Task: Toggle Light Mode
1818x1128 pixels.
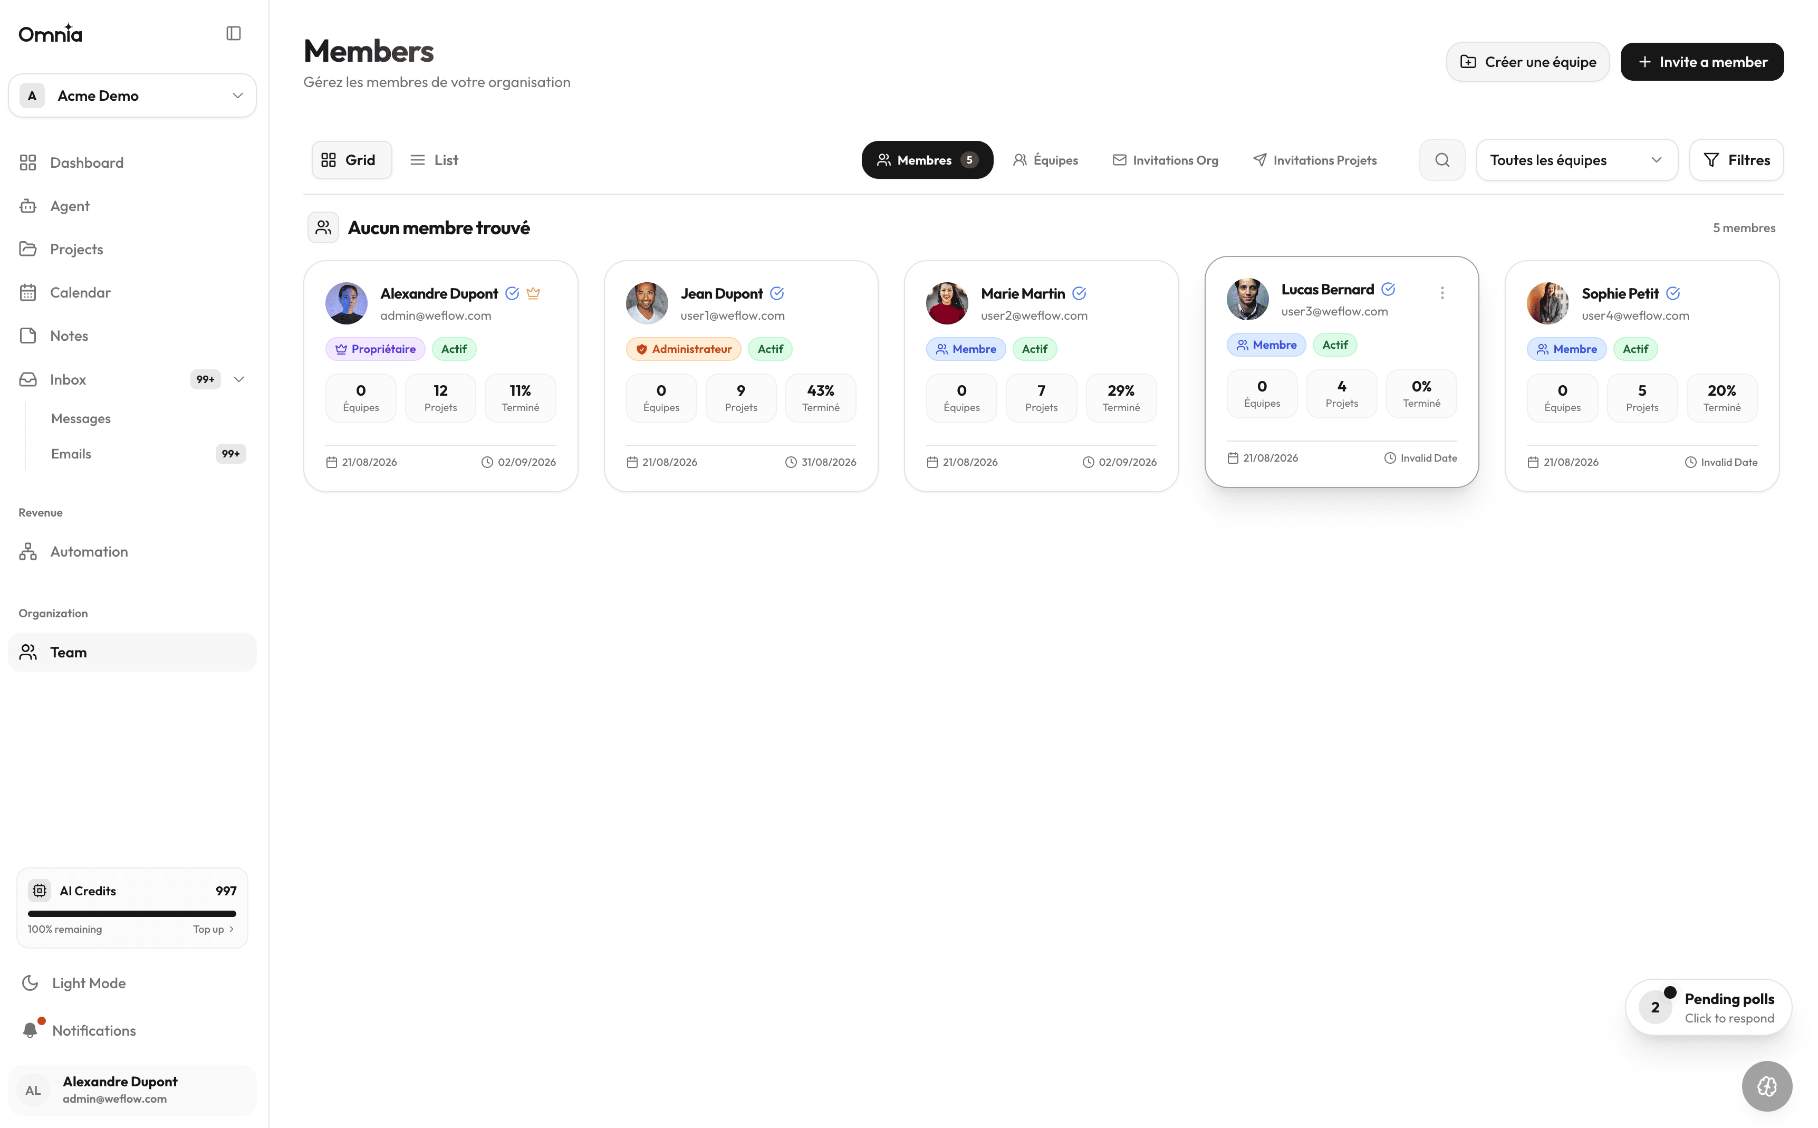Action: (89, 983)
